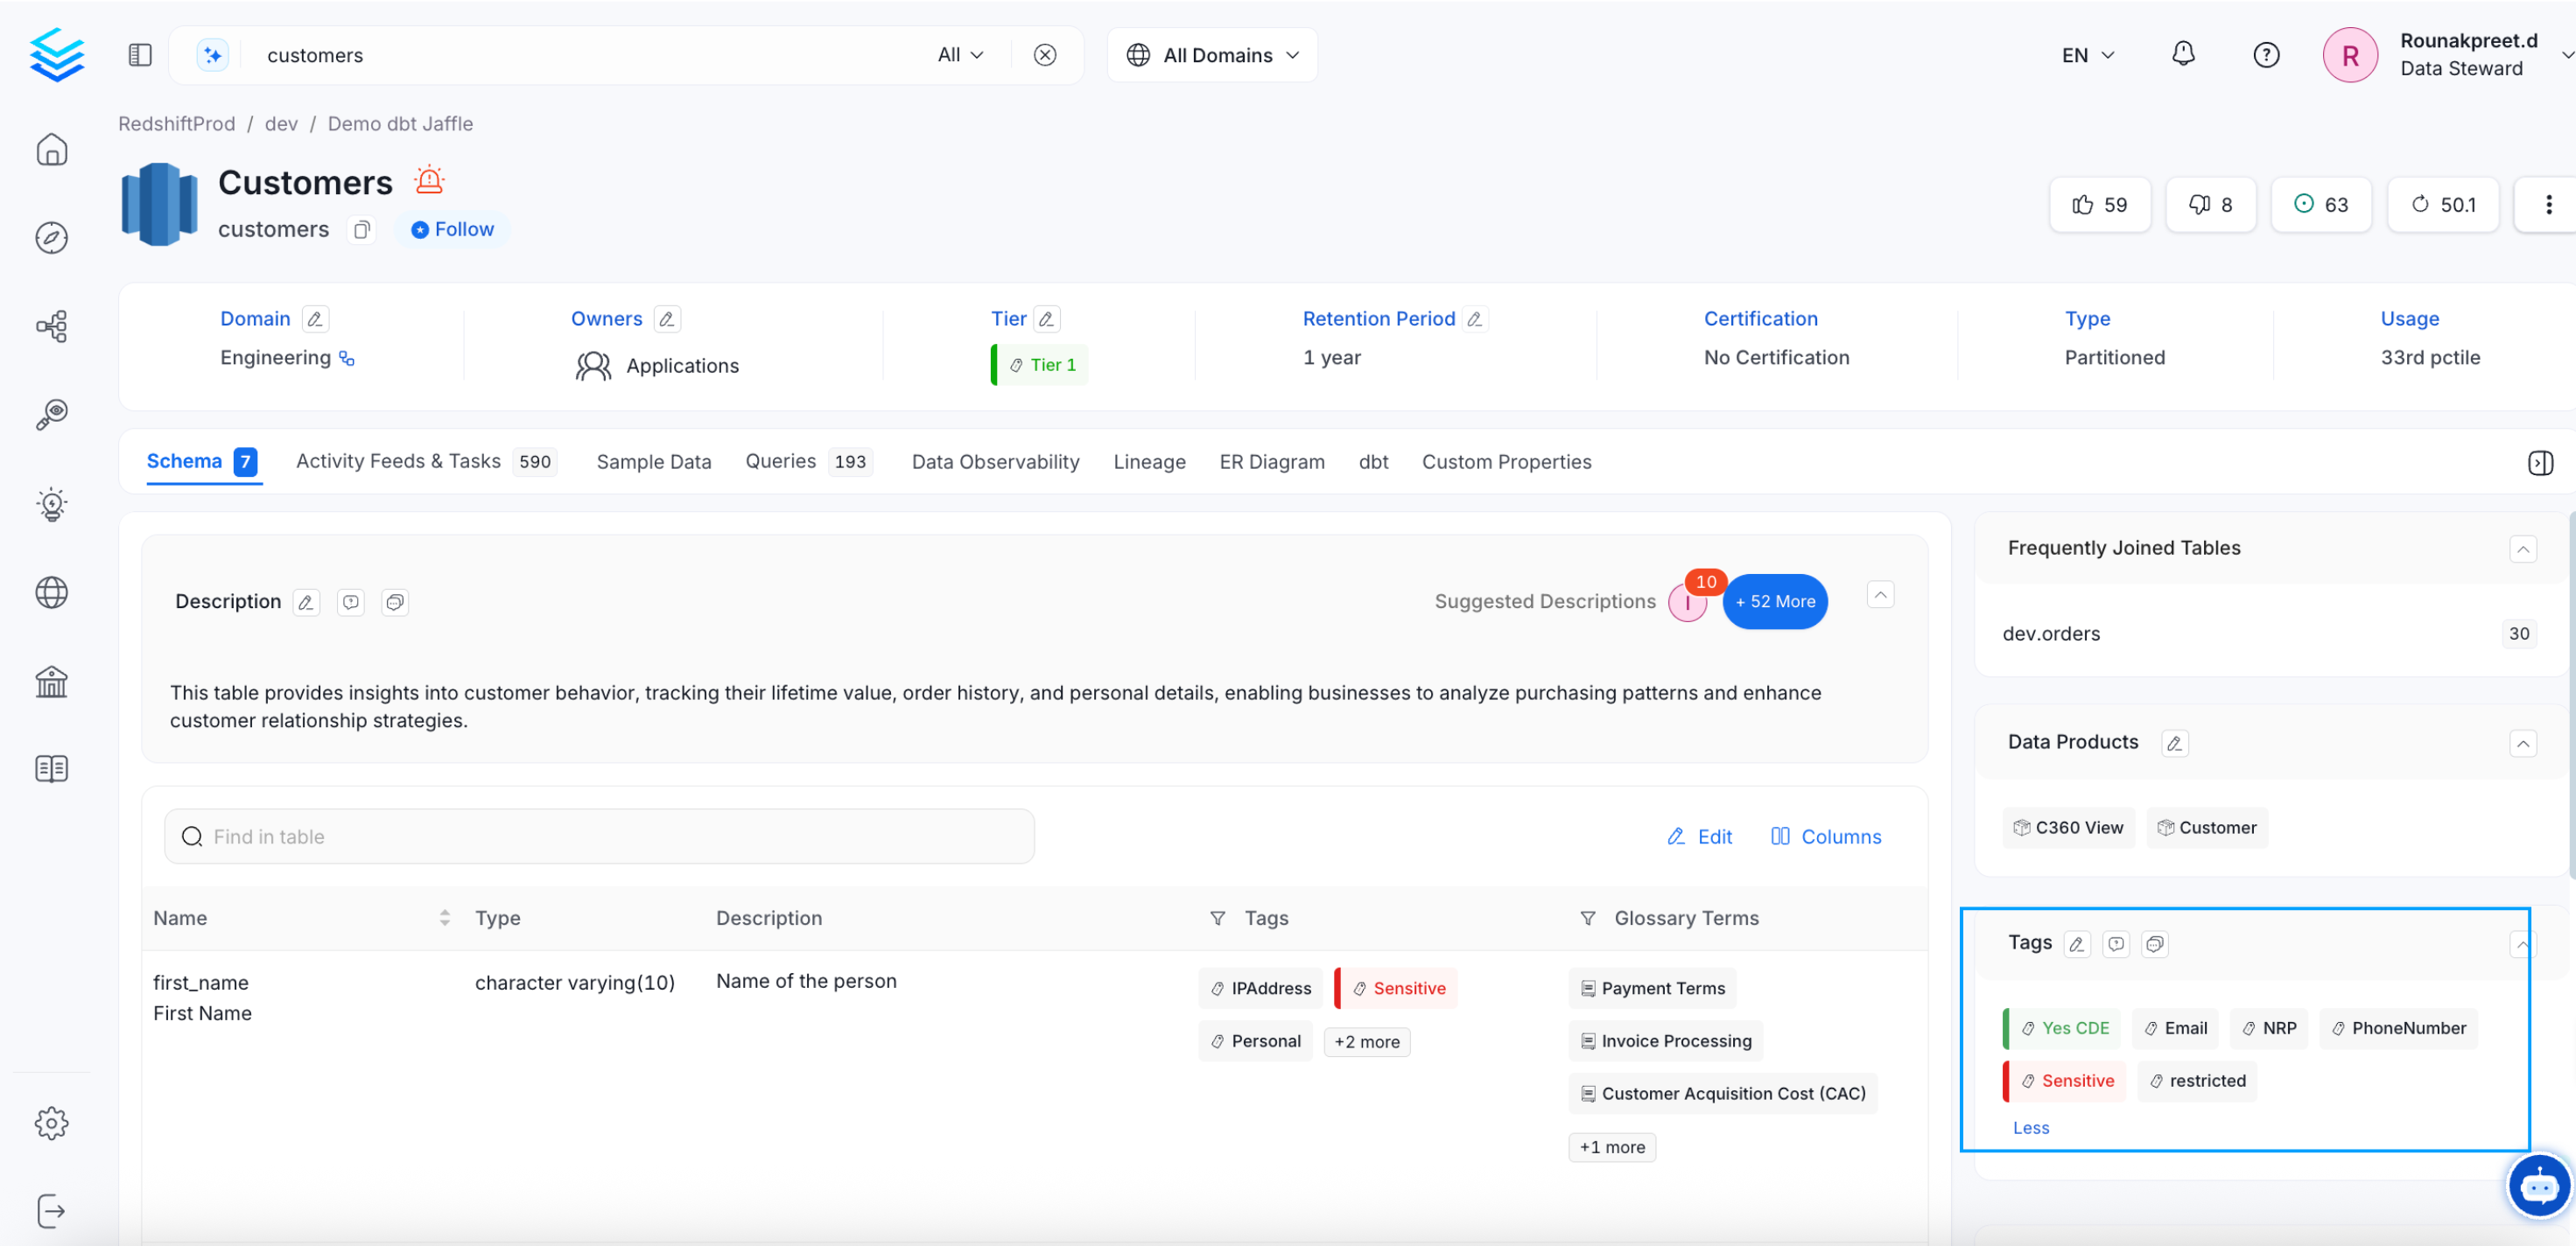Screen dimensions: 2576x1246
Task: Open the Explore compass icon in sidebar
Action: [x=51, y=238]
